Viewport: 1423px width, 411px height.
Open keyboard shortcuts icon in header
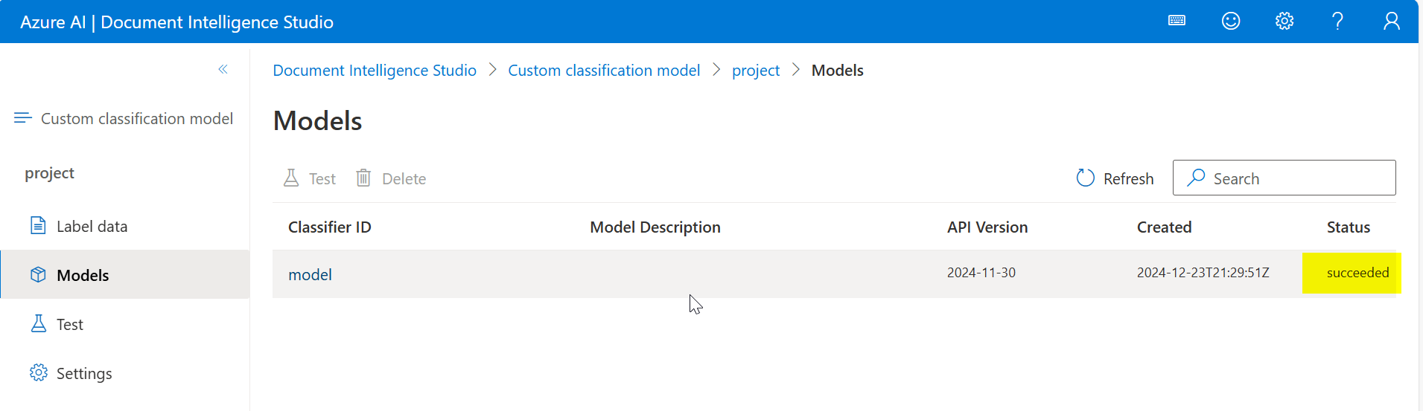click(1177, 21)
